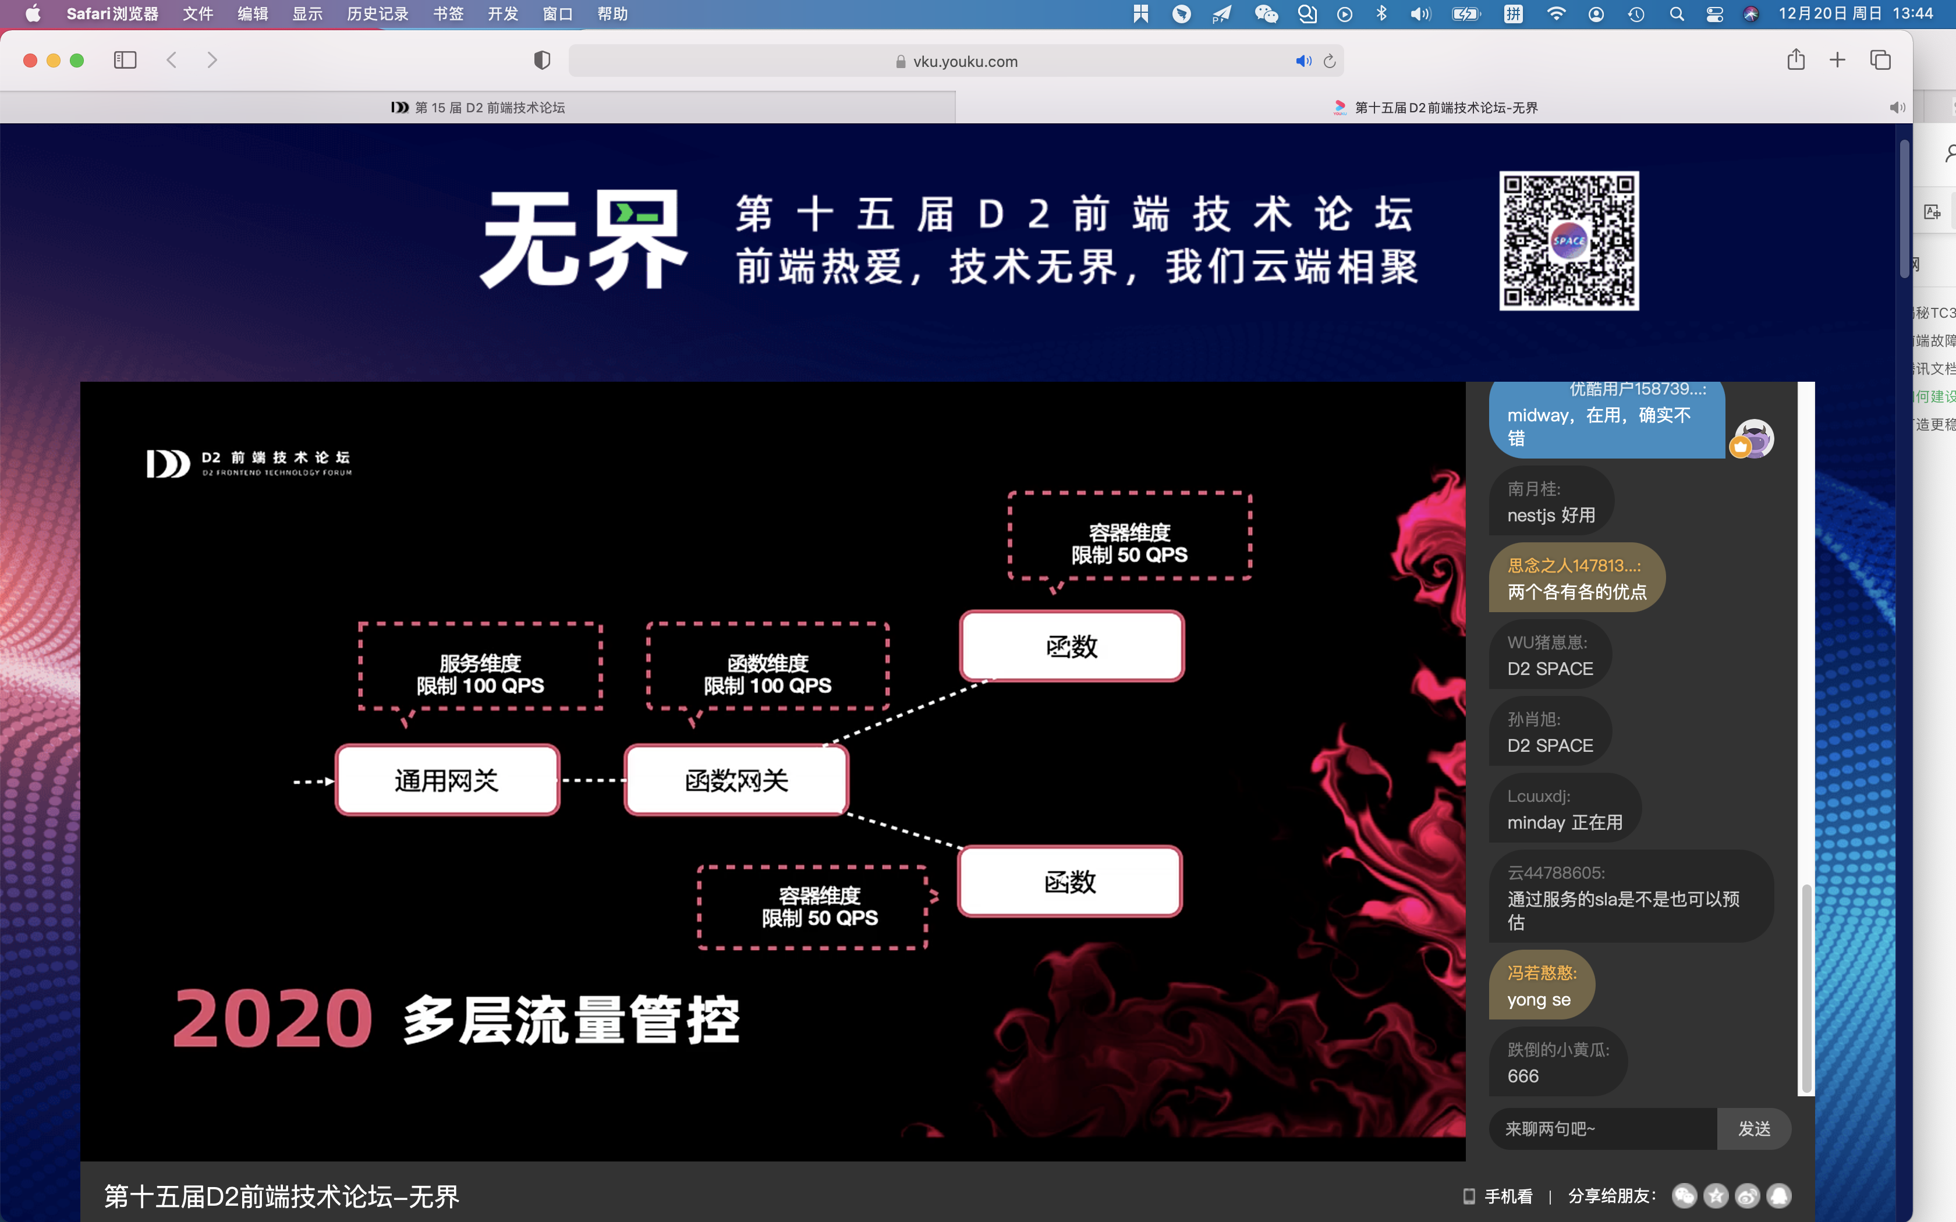
Task: Click the 手机看 link
Action: pos(1498,1196)
